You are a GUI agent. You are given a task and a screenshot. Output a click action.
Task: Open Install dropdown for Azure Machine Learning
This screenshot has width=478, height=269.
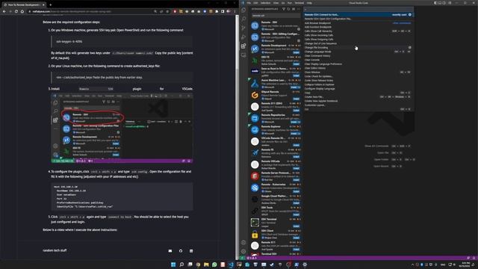pos(299,87)
